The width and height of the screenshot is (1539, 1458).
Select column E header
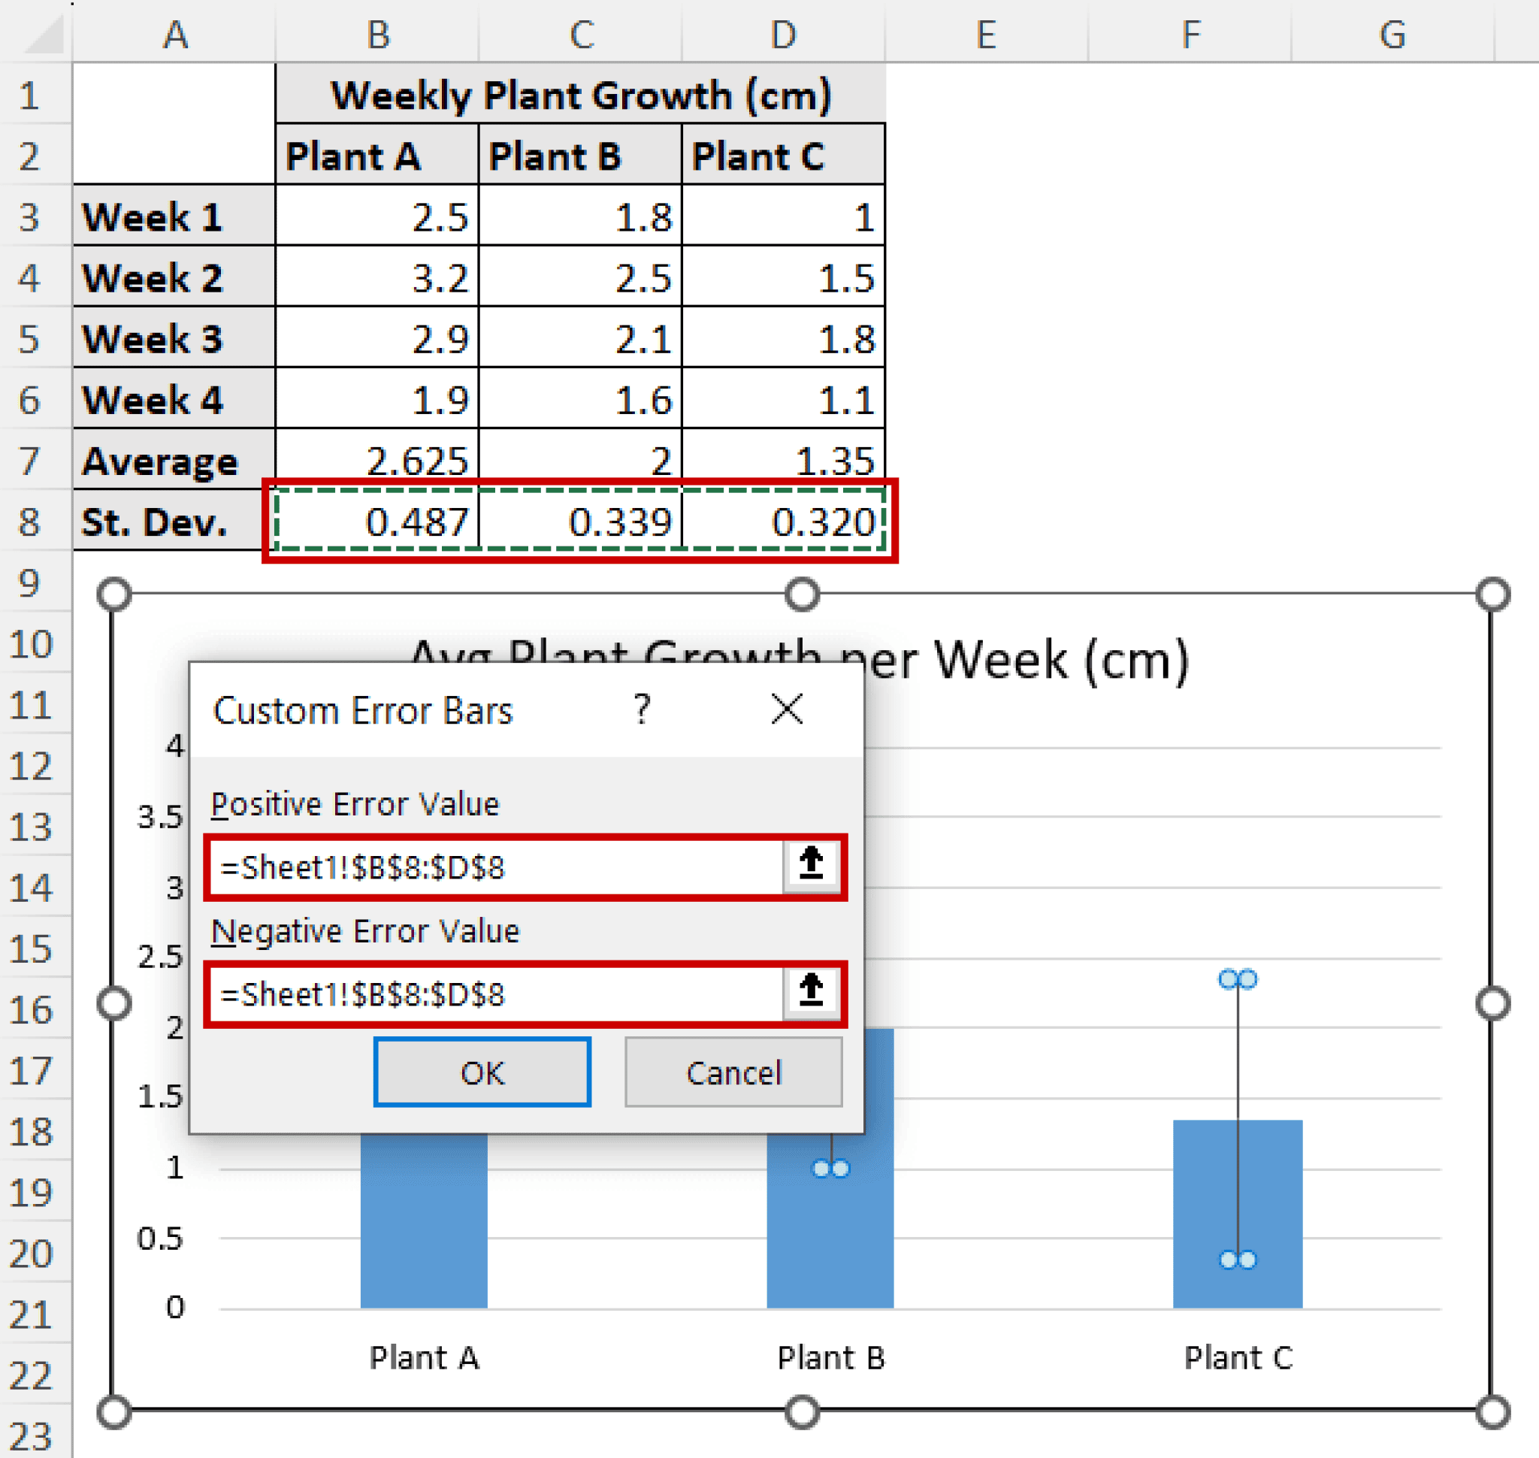pos(987,35)
